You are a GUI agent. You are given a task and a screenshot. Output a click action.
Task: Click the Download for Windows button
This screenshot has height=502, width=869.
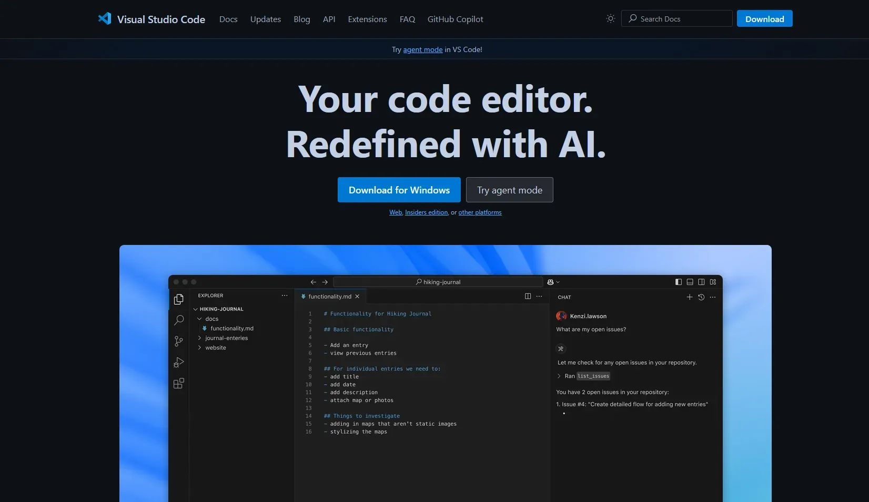coord(399,190)
